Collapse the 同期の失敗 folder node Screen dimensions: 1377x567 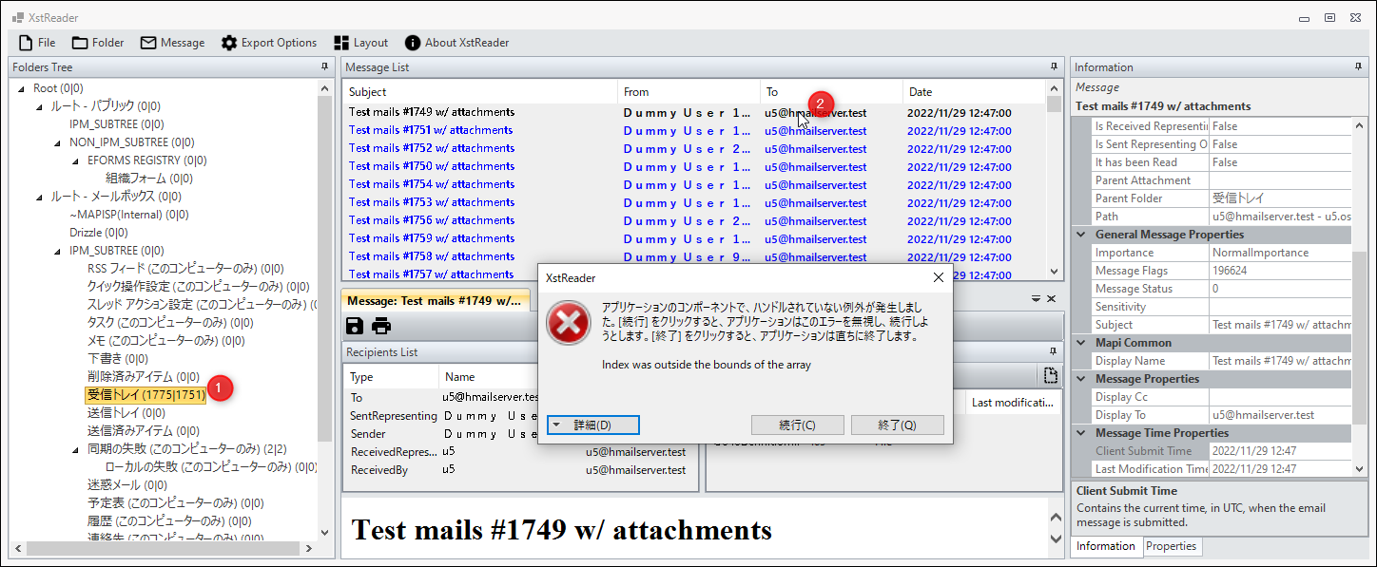pyautogui.click(x=76, y=449)
